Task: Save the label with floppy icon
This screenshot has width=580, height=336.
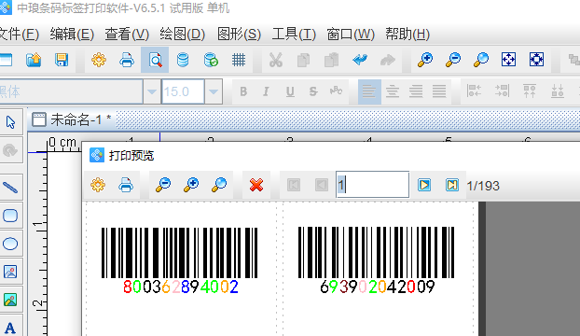Action: click(62, 60)
